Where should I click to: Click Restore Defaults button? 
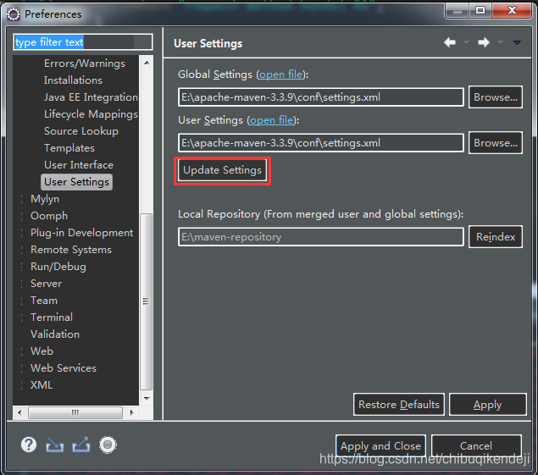pyautogui.click(x=399, y=405)
